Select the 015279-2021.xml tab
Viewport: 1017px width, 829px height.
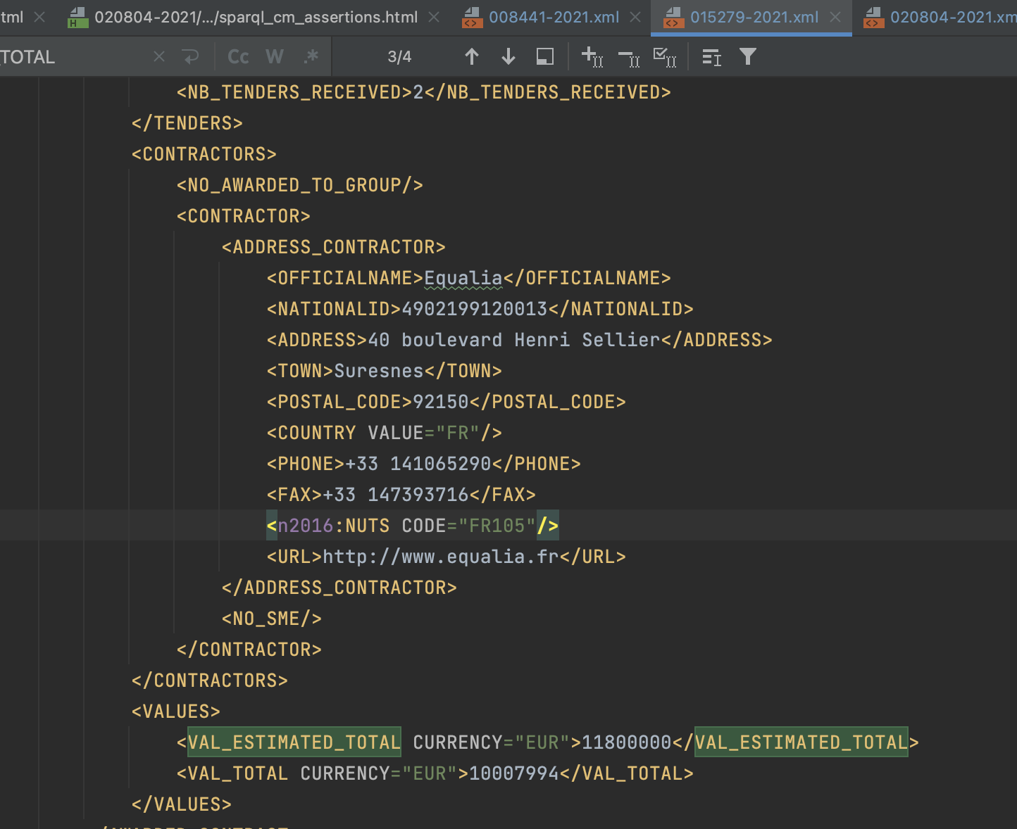pos(756,17)
